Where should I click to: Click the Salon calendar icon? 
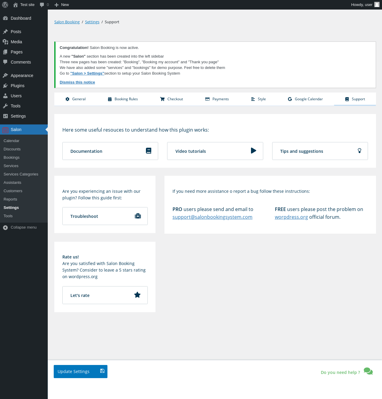pos(5,130)
